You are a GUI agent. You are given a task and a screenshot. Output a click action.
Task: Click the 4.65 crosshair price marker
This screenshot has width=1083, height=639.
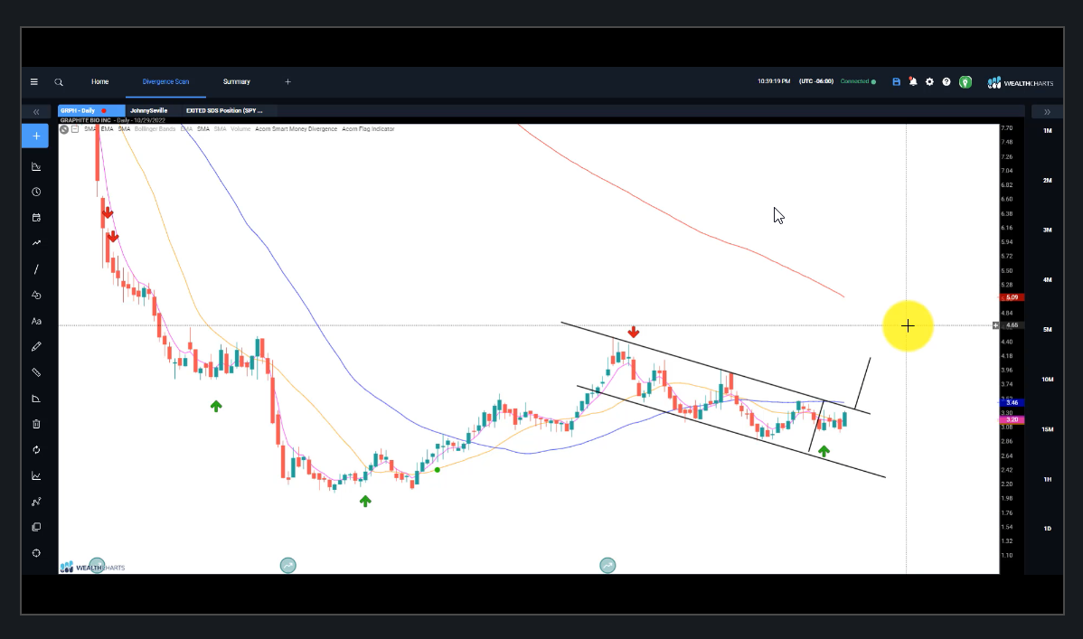point(1012,325)
